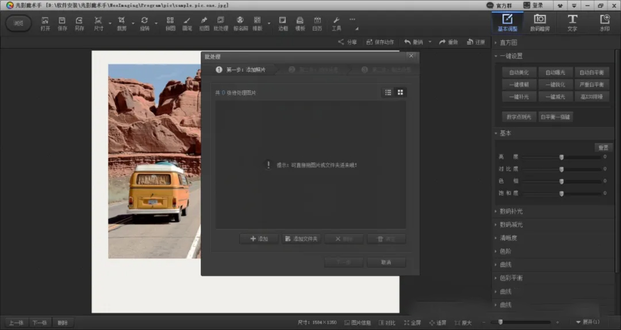Click the 白平衡一指键 button
This screenshot has height=330, width=621.
[x=555, y=117]
